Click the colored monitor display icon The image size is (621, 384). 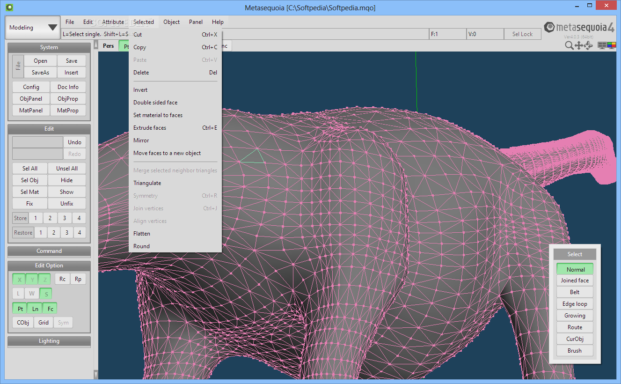(611, 45)
